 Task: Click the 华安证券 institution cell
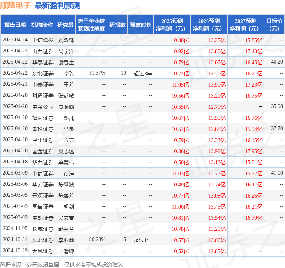click(x=43, y=185)
